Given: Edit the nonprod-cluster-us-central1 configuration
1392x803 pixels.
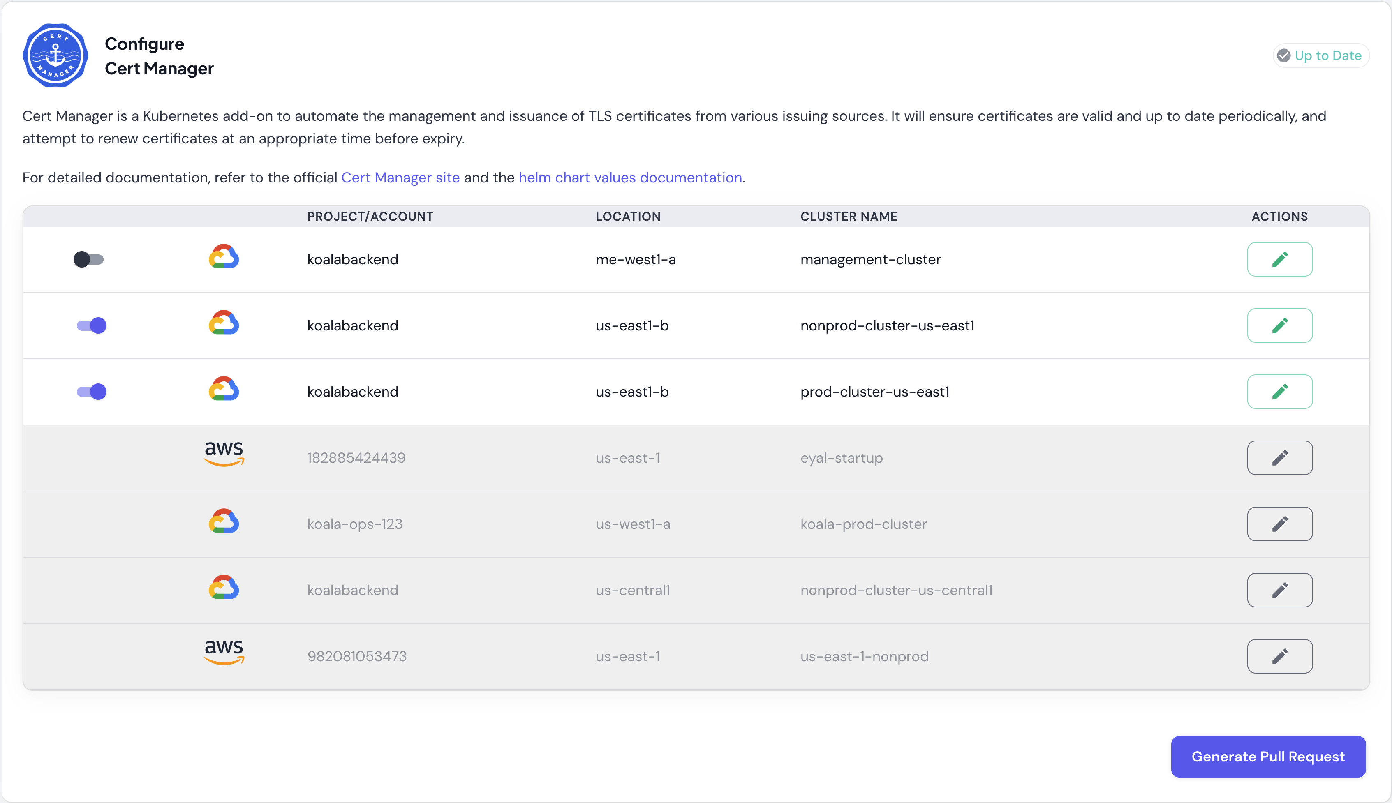Looking at the screenshot, I should [1279, 590].
